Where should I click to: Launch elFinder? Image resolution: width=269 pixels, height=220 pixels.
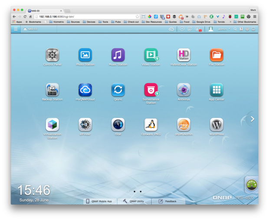click(85, 125)
